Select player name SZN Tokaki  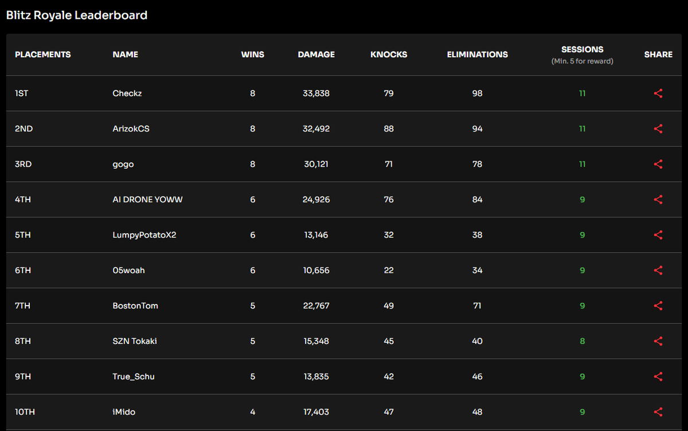135,341
